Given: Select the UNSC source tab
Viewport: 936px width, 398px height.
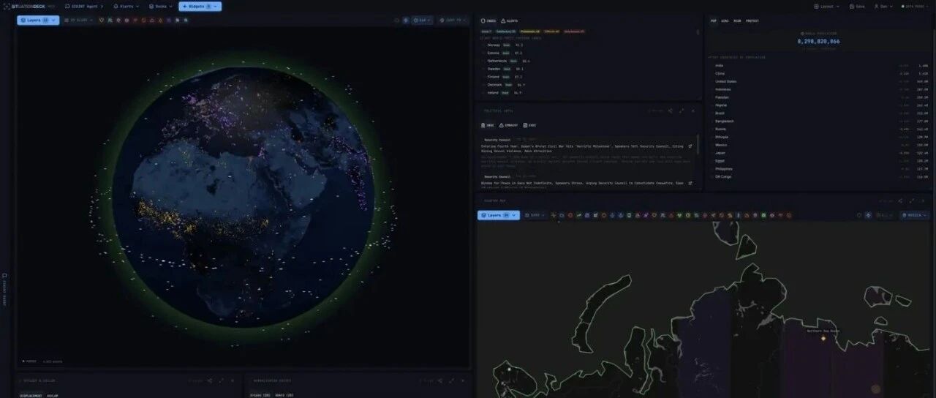Looking at the screenshot, I should click(488, 125).
